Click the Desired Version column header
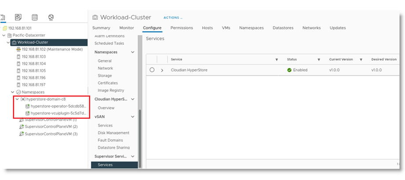 point(384,59)
